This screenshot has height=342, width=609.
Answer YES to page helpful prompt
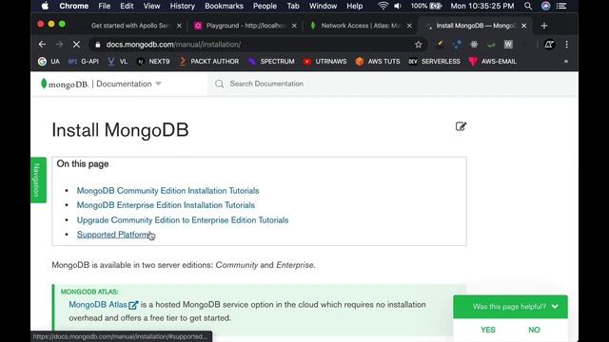[x=488, y=330]
